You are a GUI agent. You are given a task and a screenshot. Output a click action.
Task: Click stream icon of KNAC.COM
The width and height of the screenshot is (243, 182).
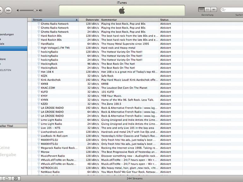[39, 88]
